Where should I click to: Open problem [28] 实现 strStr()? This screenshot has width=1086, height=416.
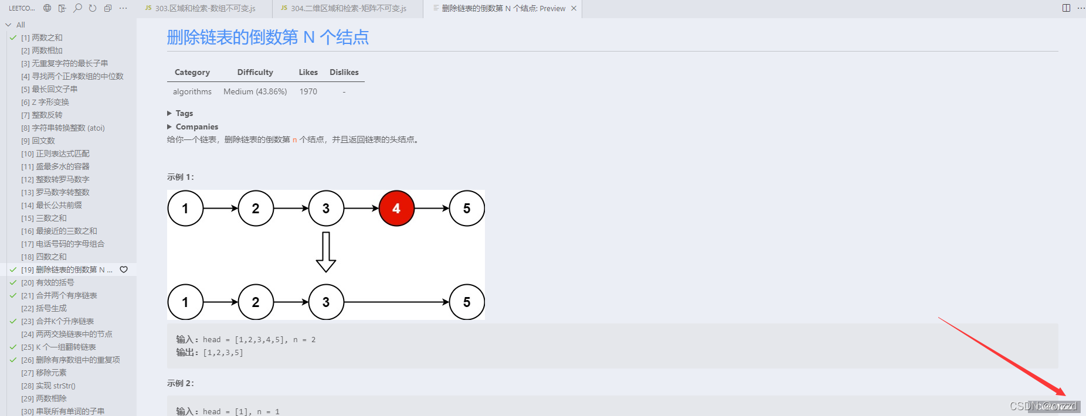[48, 386]
